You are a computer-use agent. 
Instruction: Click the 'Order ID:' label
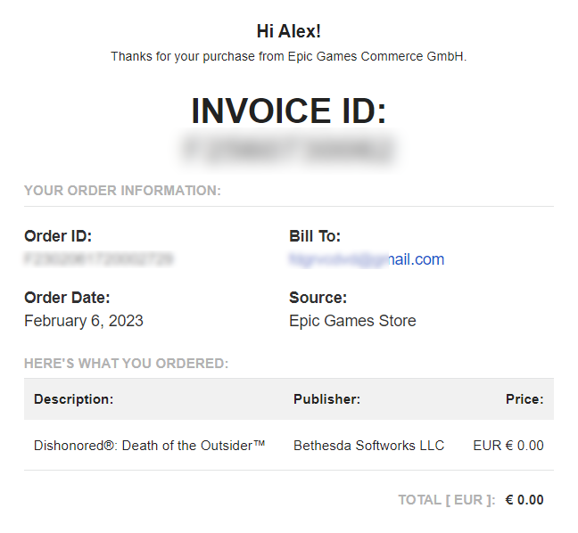tap(58, 236)
